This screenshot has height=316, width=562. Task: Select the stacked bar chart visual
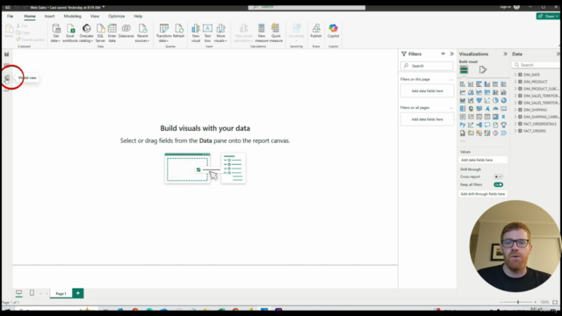coord(463,84)
